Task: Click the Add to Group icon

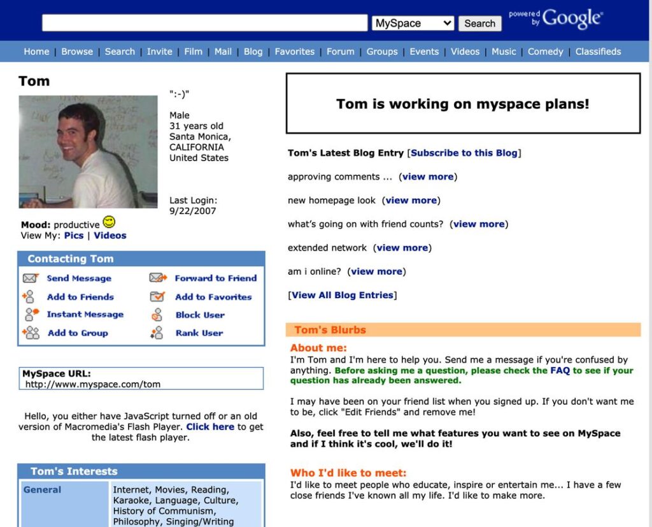Action: pyautogui.click(x=30, y=333)
